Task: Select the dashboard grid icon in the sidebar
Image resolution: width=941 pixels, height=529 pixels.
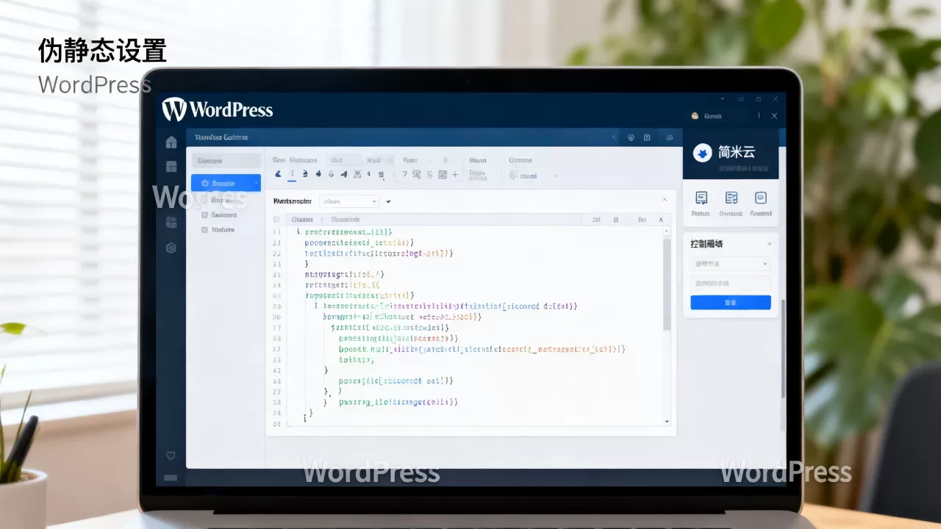Action: coord(171,167)
